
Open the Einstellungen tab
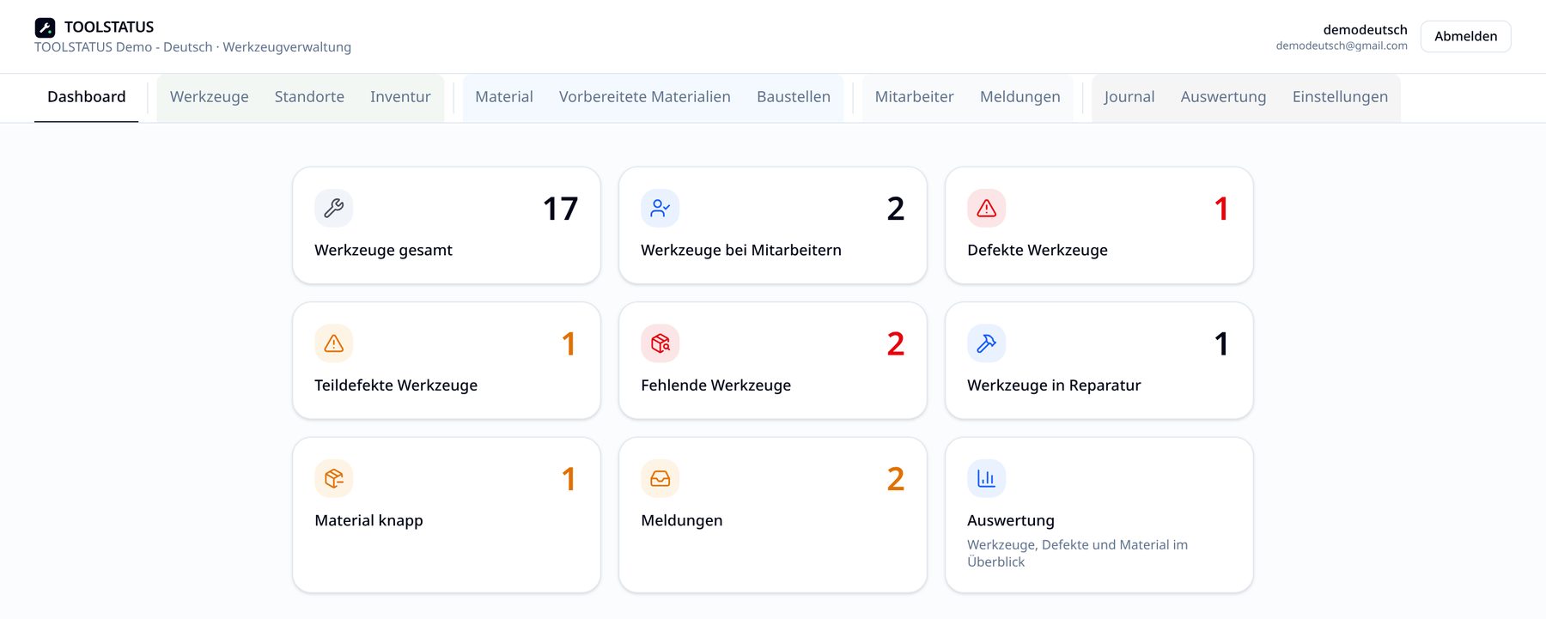pos(1340,97)
